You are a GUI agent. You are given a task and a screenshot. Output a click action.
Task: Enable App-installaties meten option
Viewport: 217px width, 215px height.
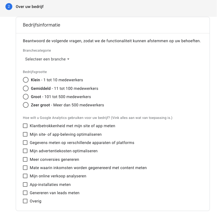(25, 184)
